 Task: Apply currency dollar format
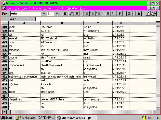(x=108, y=14)
